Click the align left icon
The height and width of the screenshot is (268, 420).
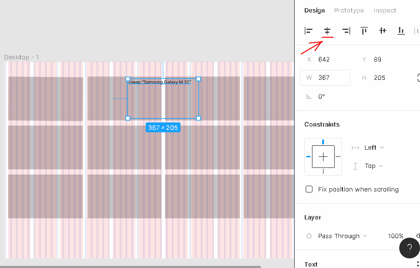click(x=309, y=31)
